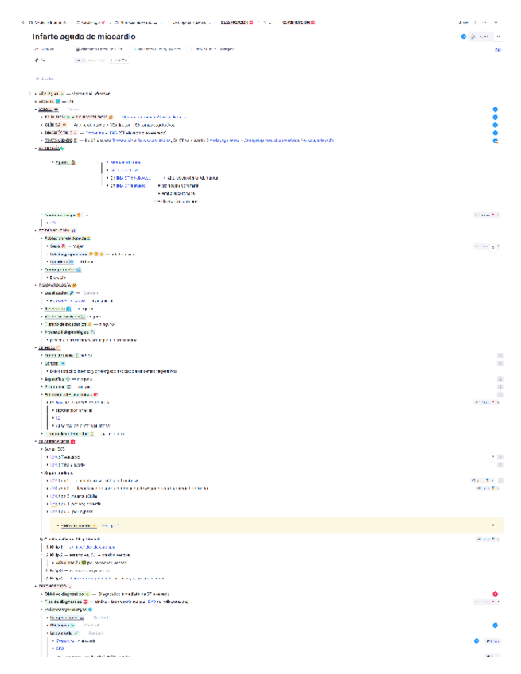Click the bullet of the FISIOPATOLOGÍA heading
The width and height of the screenshot is (521, 674).
pos(36,285)
